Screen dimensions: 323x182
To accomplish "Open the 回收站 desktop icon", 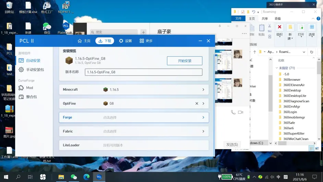I will (9, 8).
